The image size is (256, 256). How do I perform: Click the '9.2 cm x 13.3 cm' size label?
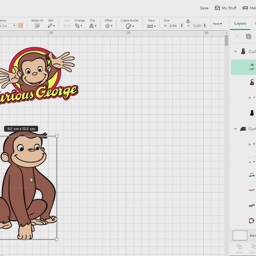[21, 128]
